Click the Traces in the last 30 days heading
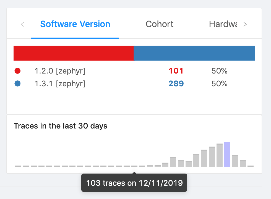Screen dimensions: 271x199 click(61, 126)
